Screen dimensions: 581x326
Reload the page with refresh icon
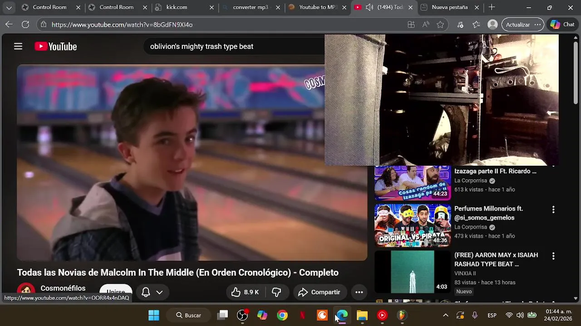tap(25, 24)
